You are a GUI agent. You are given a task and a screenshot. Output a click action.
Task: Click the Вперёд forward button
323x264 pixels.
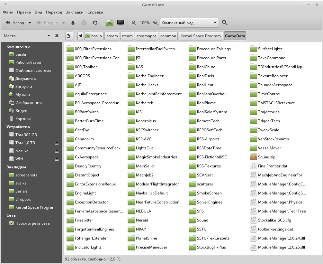pyautogui.click(x=48, y=23)
